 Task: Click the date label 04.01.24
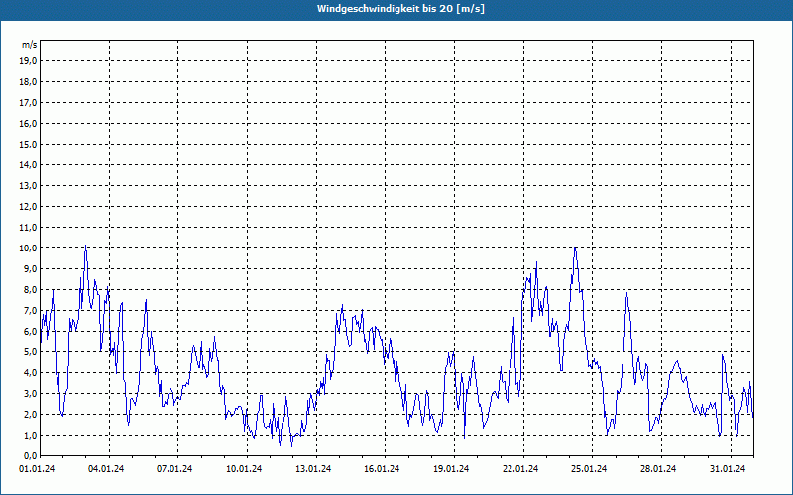coord(106,469)
